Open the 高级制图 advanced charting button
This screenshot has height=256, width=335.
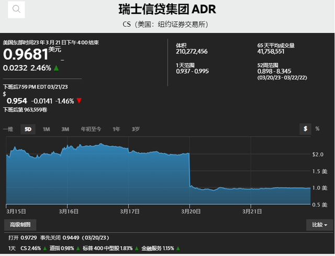click(x=20, y=225)
